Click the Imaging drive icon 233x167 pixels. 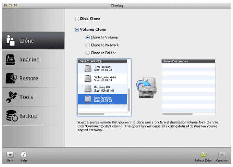click(10, 60)
